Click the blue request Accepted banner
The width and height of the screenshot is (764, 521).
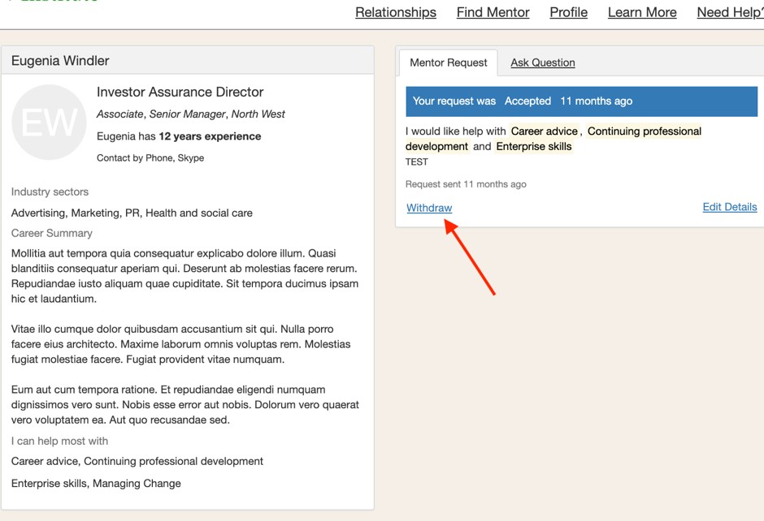tap(581, 101)
